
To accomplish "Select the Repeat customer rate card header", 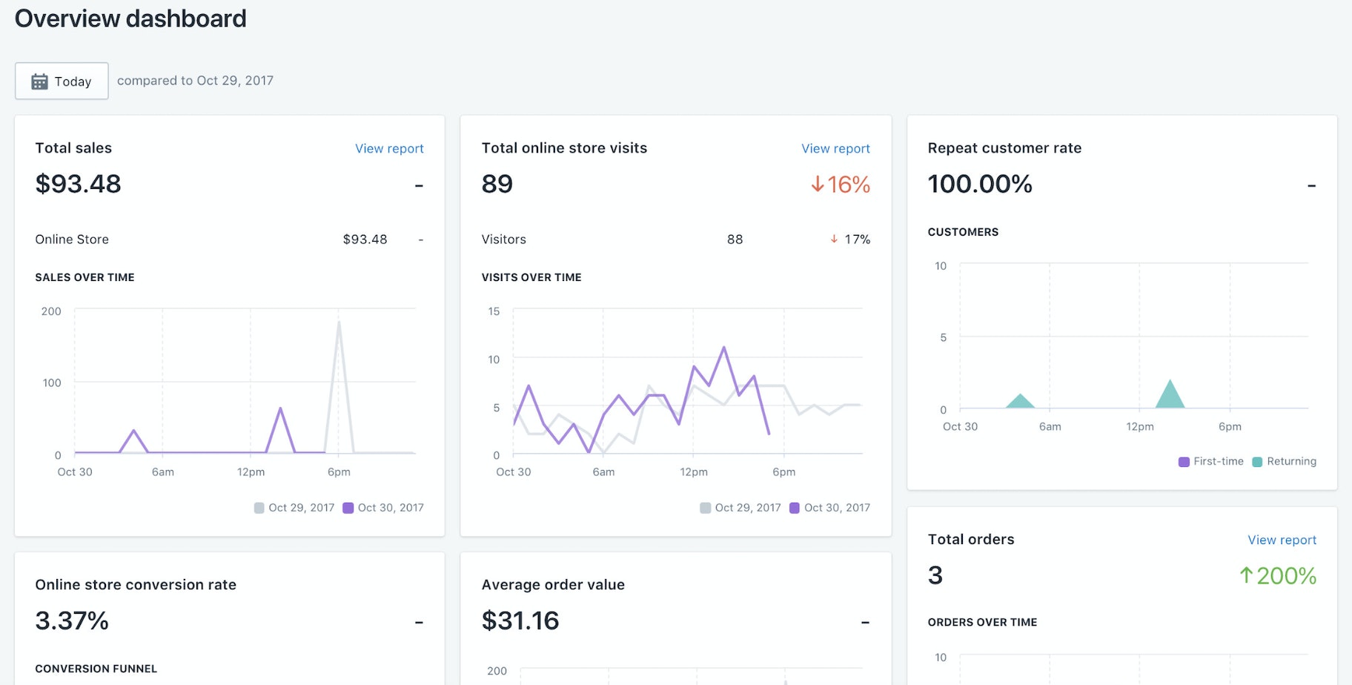I will (1004, 148).
